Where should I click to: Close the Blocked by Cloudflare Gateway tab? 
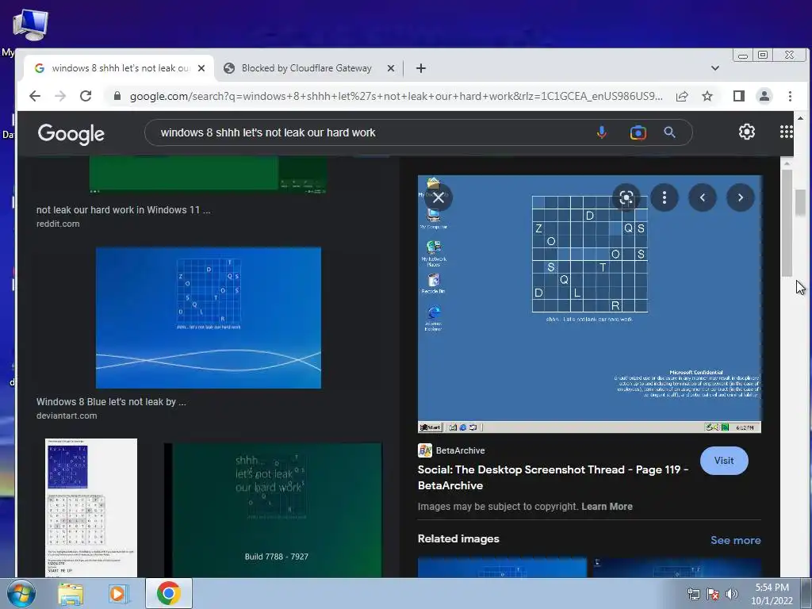[391, 68]
